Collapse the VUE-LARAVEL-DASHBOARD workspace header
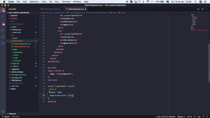This screenshot has height=118, width=210. (x=19, y=13)
